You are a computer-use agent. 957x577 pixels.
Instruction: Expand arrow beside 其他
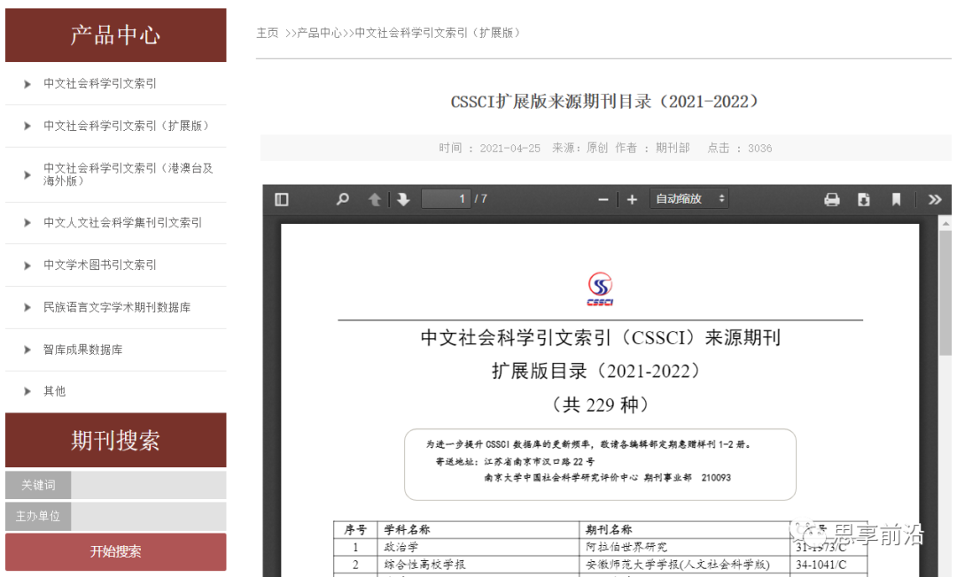coord(27,391)
